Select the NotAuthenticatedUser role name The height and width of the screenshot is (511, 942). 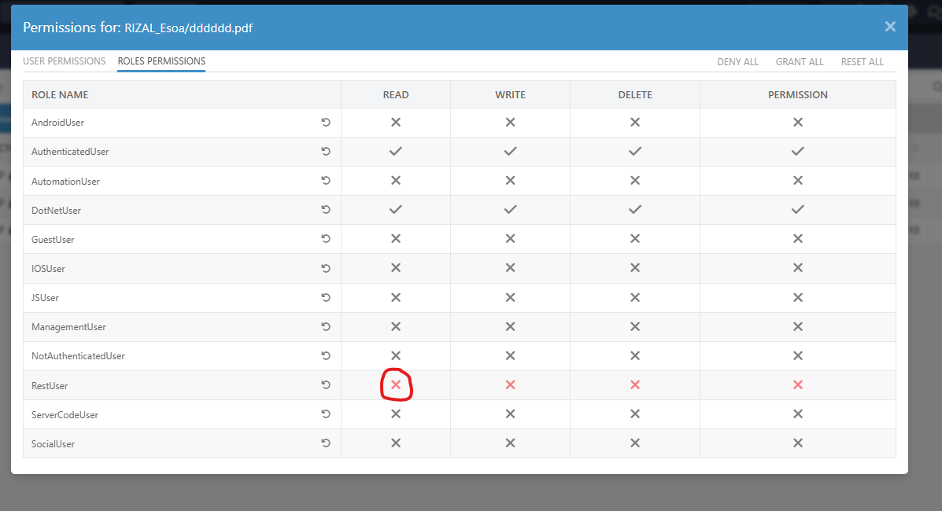coord(78,356)
